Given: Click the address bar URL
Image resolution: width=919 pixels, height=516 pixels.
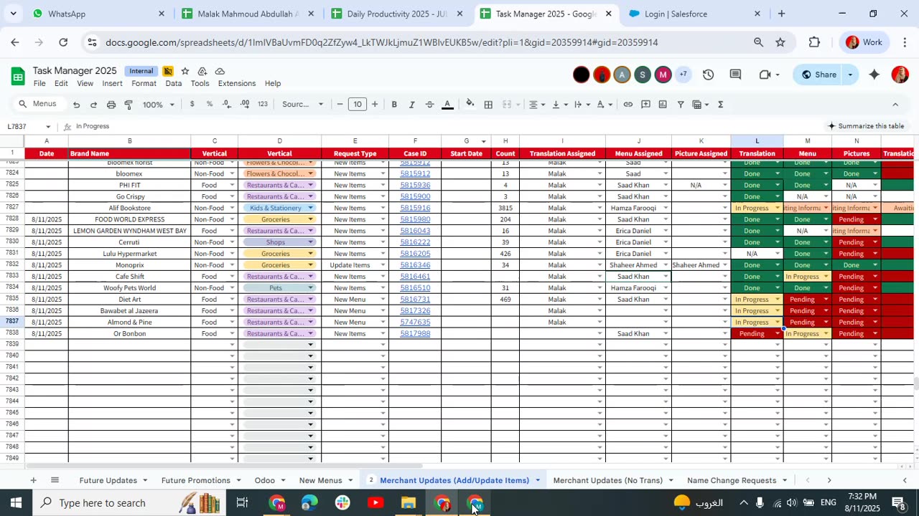Looking at the screenshot, I should [x=381, y=42].
